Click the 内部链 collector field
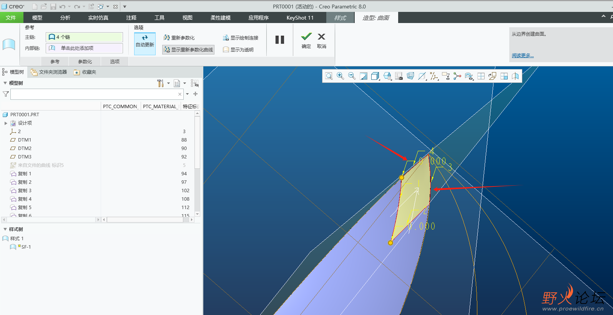 click(85, 48)
